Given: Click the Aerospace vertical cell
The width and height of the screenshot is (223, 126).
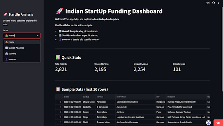Looking at the screenshot, I should click(106, 102).
